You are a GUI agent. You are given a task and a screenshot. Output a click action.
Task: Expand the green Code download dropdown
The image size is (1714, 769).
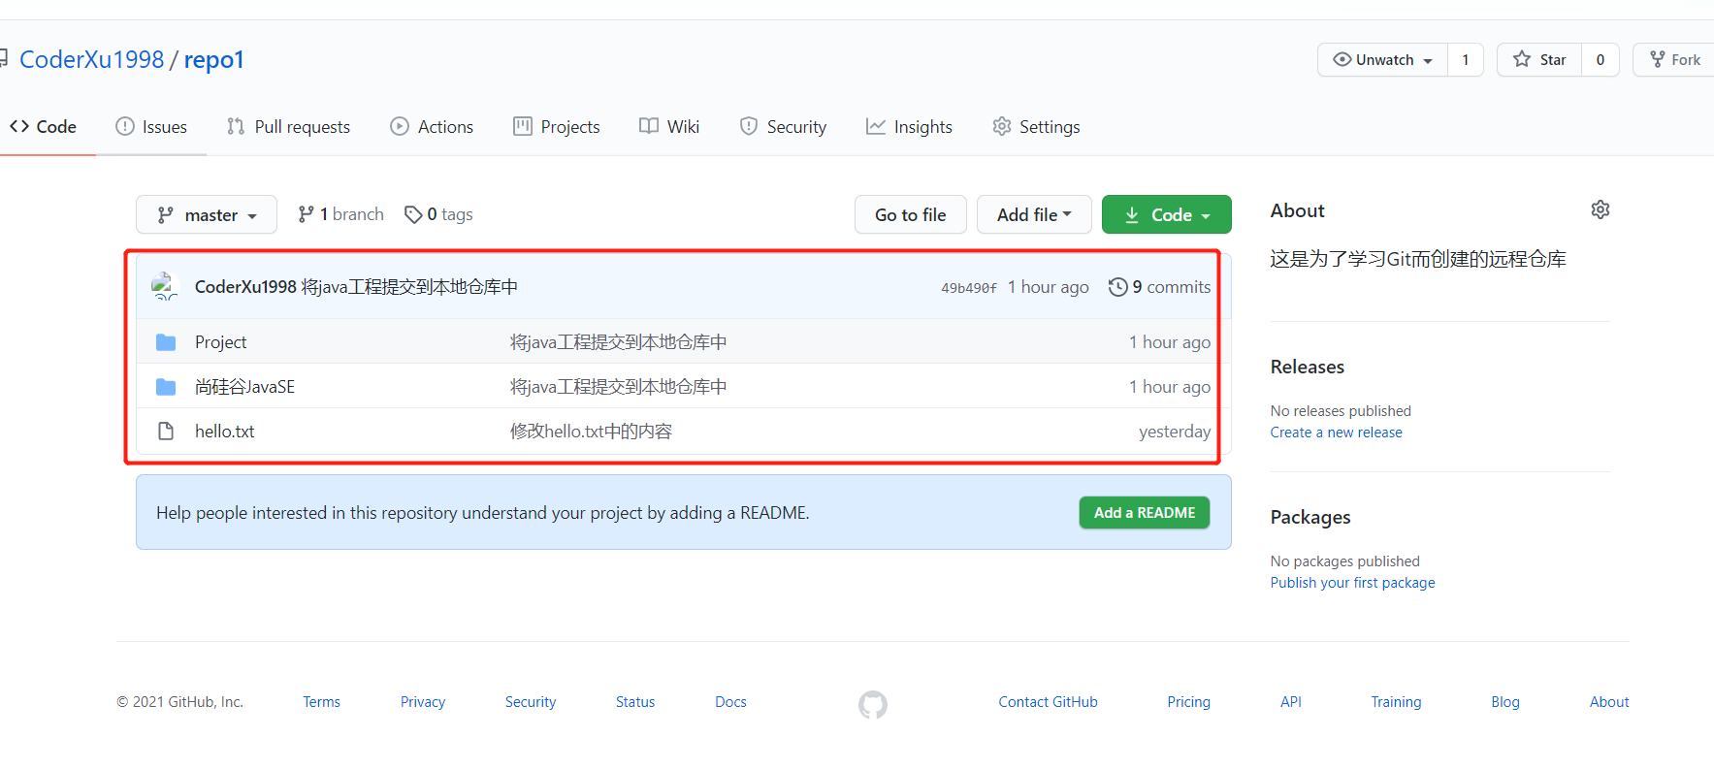pos(1167,214)
